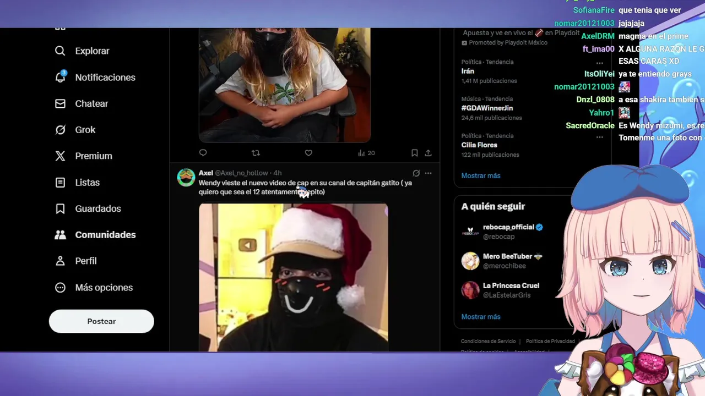Image resolution: width=705 pixels, height=396 pixels.
Task: Click Mostrar más under trends
Action: 481,175
